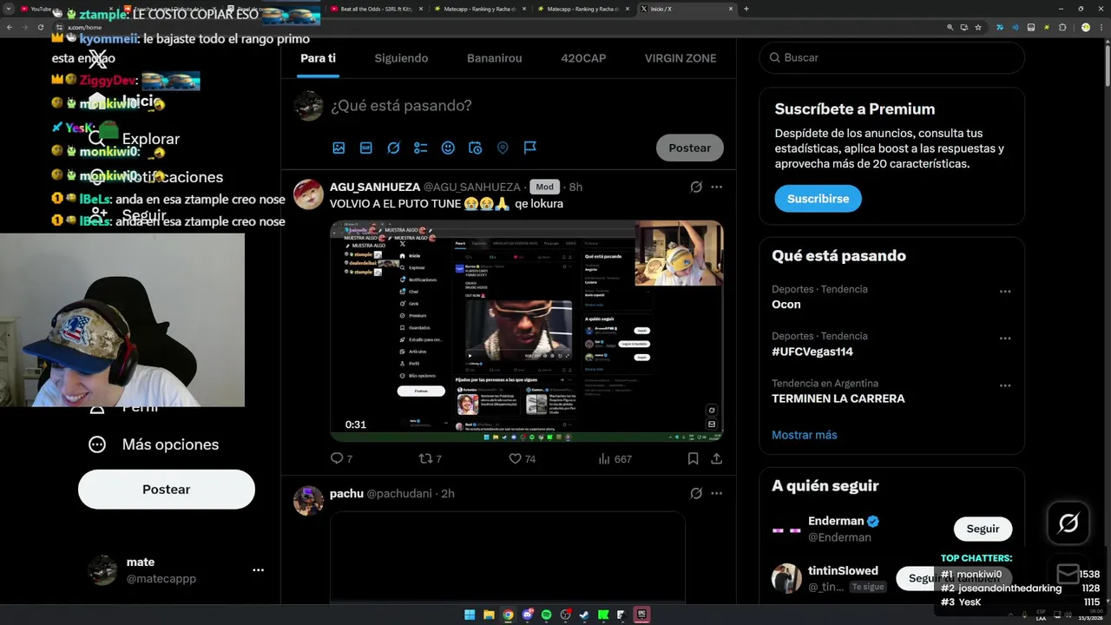Switch to the VIRGIN ZONE tab
This screenshot has height=625, width=1111.
pos(680,58)
